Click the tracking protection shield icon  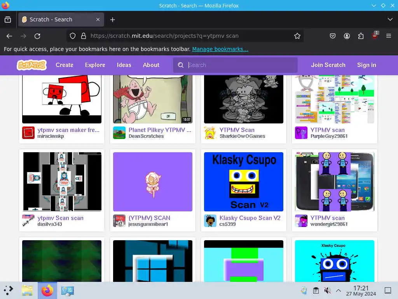click(x=73, y=36)
